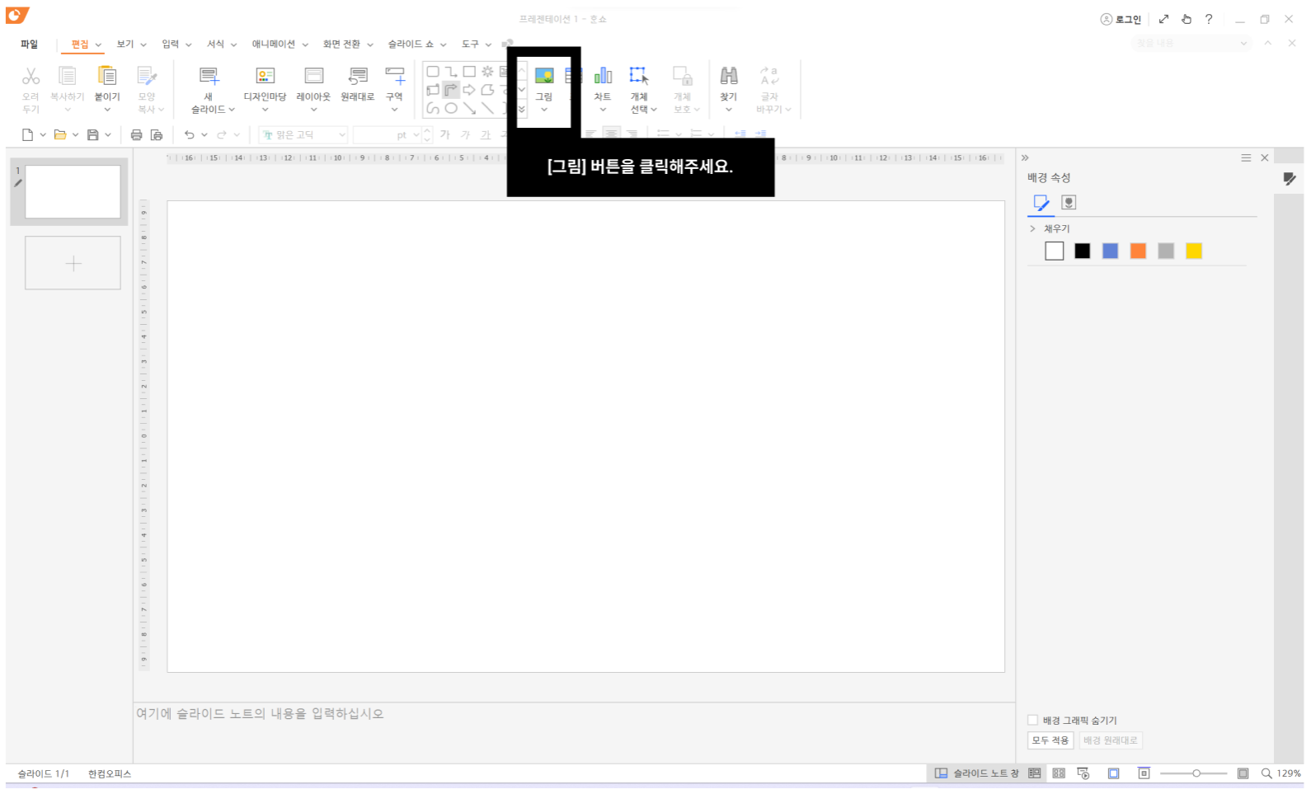Screen dimensions: 1311x794
Task: Click the 구역 section icon
Action: (395, 76)
